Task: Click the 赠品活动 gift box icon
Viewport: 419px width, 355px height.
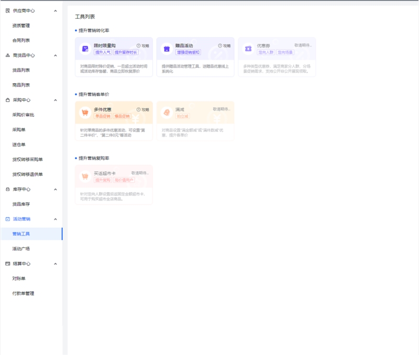Action: (x=167, y=49)
